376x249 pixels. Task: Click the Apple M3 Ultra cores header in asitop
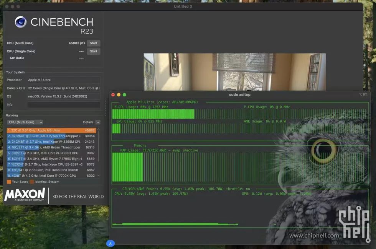[x=162, y=102]
